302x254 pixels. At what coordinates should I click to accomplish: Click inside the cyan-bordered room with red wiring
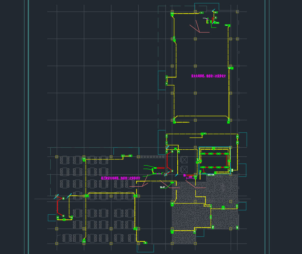click(x=215, y=160)
